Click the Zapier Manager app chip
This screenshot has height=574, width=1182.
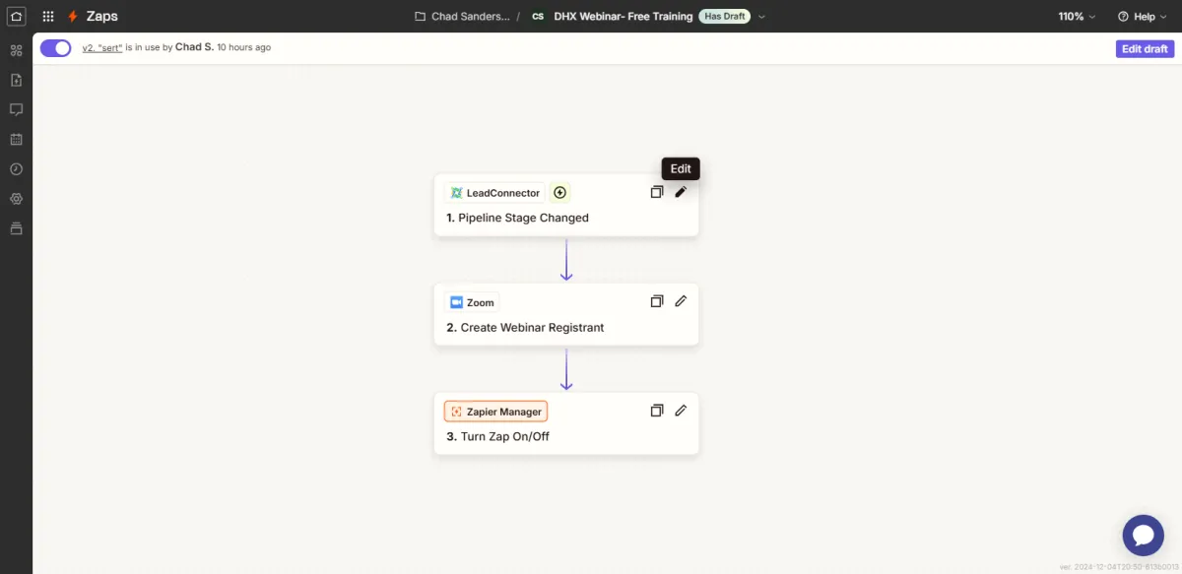coord(495,412)
